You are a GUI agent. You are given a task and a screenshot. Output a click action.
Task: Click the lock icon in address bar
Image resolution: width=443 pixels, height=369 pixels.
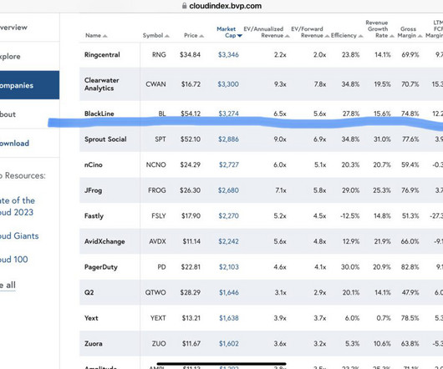(x=184, y=6)
